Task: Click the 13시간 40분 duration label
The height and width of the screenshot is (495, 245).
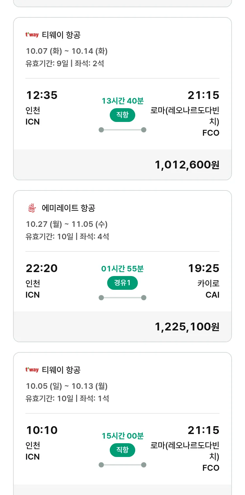Action: pos(122,101)
